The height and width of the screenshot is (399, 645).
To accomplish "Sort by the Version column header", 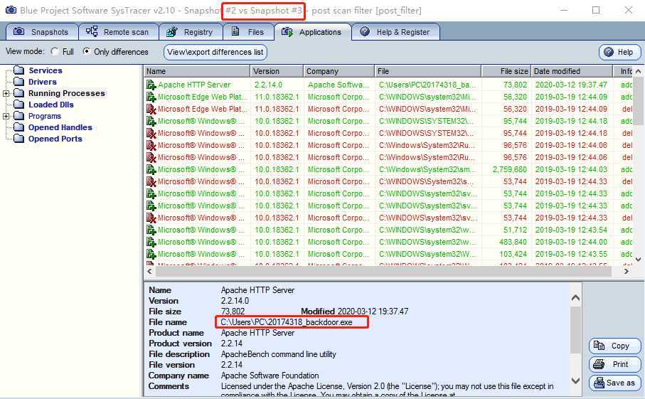I will point(277,71).
